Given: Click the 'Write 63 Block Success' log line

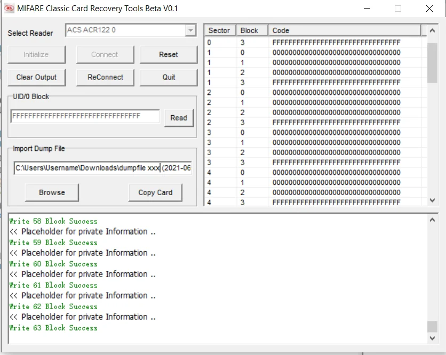Looking at the screenshot, I should click(53, 328).
